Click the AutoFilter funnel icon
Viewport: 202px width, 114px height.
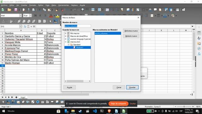pyautogui.click(x=122, y=10)
